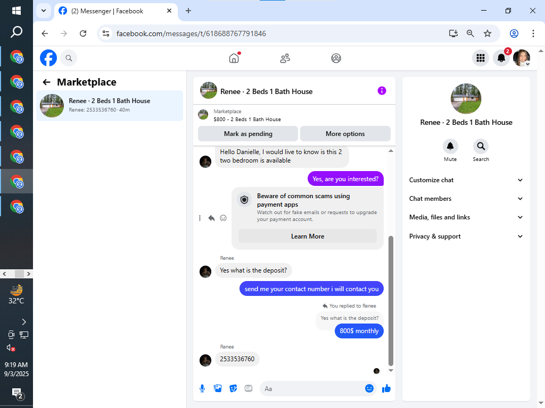Reload the page in Chrome
The width and height of the screenshot is (545, 408).
coord(82,33)
